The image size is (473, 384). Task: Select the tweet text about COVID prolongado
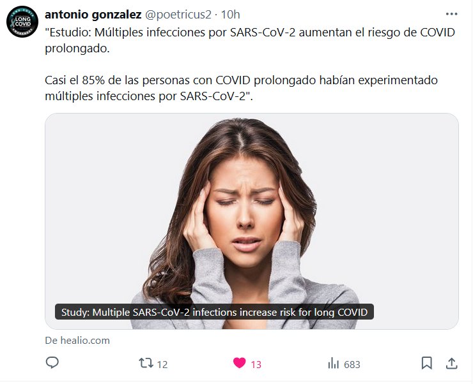coord(250,40)
